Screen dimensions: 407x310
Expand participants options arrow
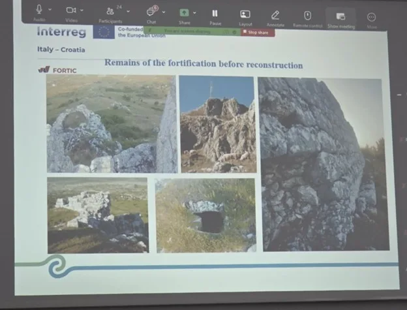128,12
